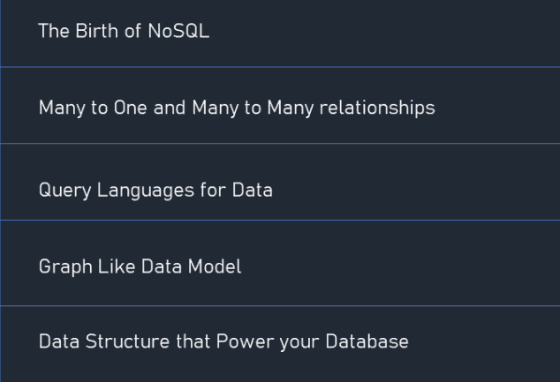
Task: Click the word Graph in fourth row
Action: (x=65, y=266)
